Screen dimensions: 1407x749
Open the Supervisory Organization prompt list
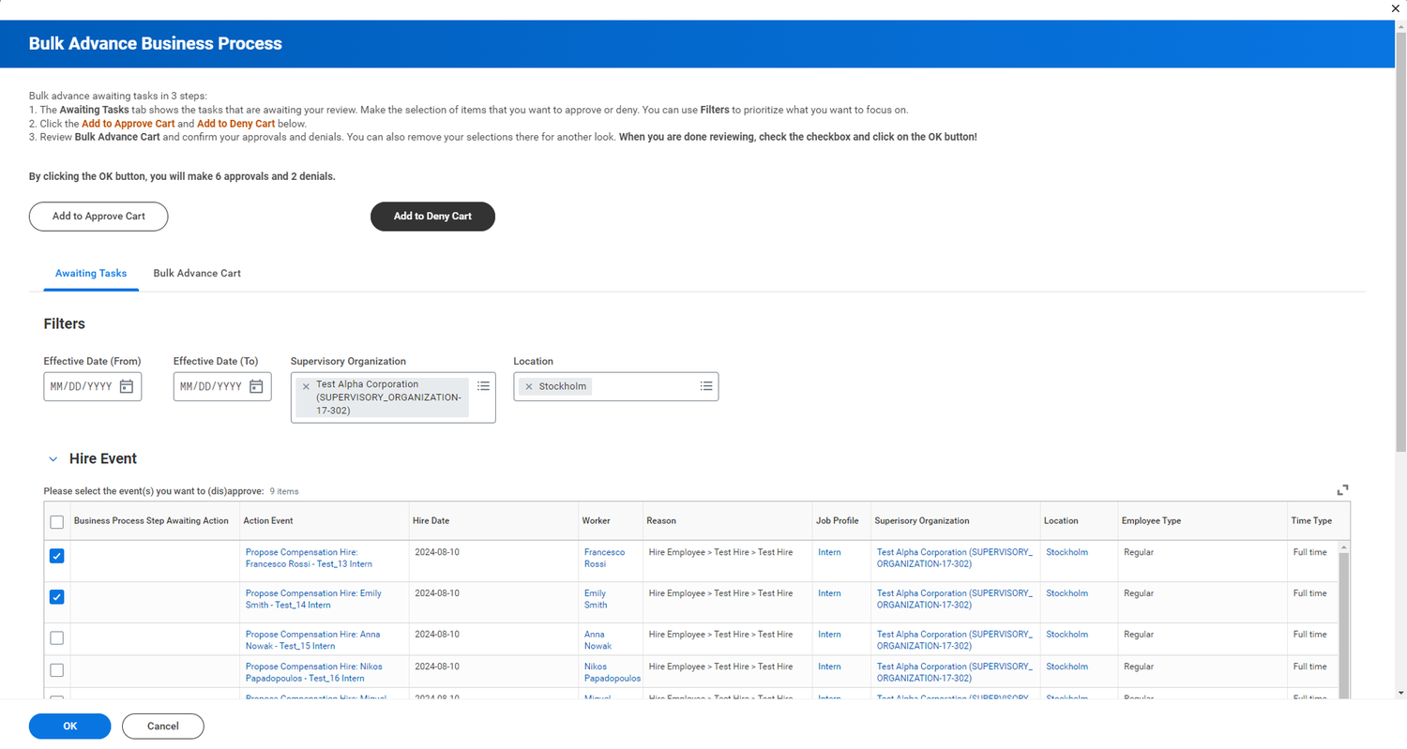coord(483,384)
